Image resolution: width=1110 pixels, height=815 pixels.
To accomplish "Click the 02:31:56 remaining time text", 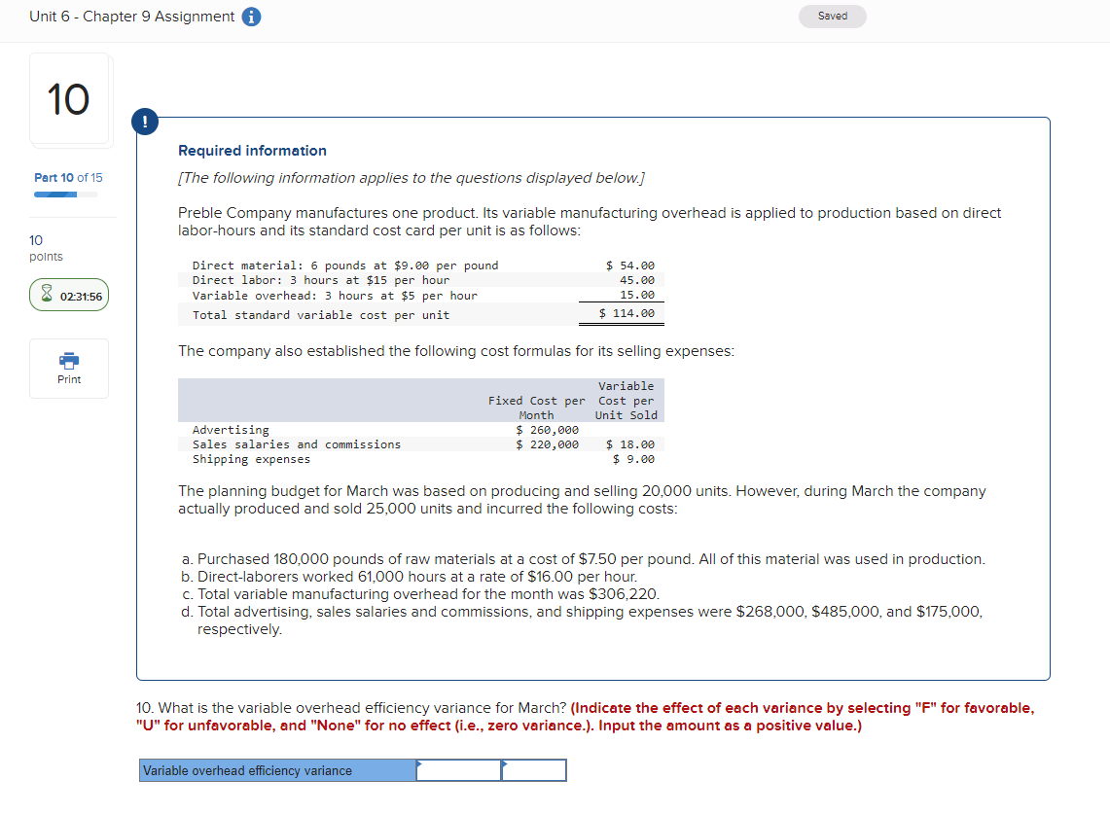I will [x=81, y=297].
